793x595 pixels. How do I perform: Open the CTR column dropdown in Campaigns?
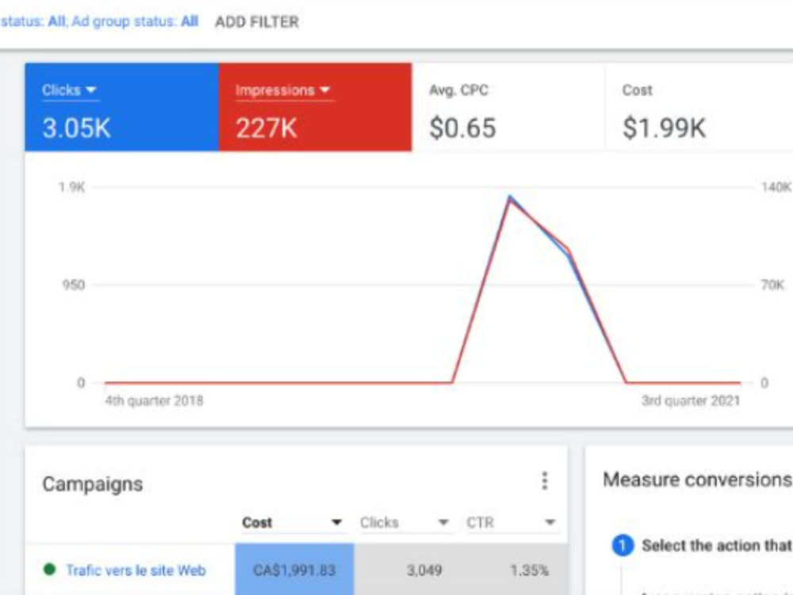pyautogui.click(x=511, y=523)
